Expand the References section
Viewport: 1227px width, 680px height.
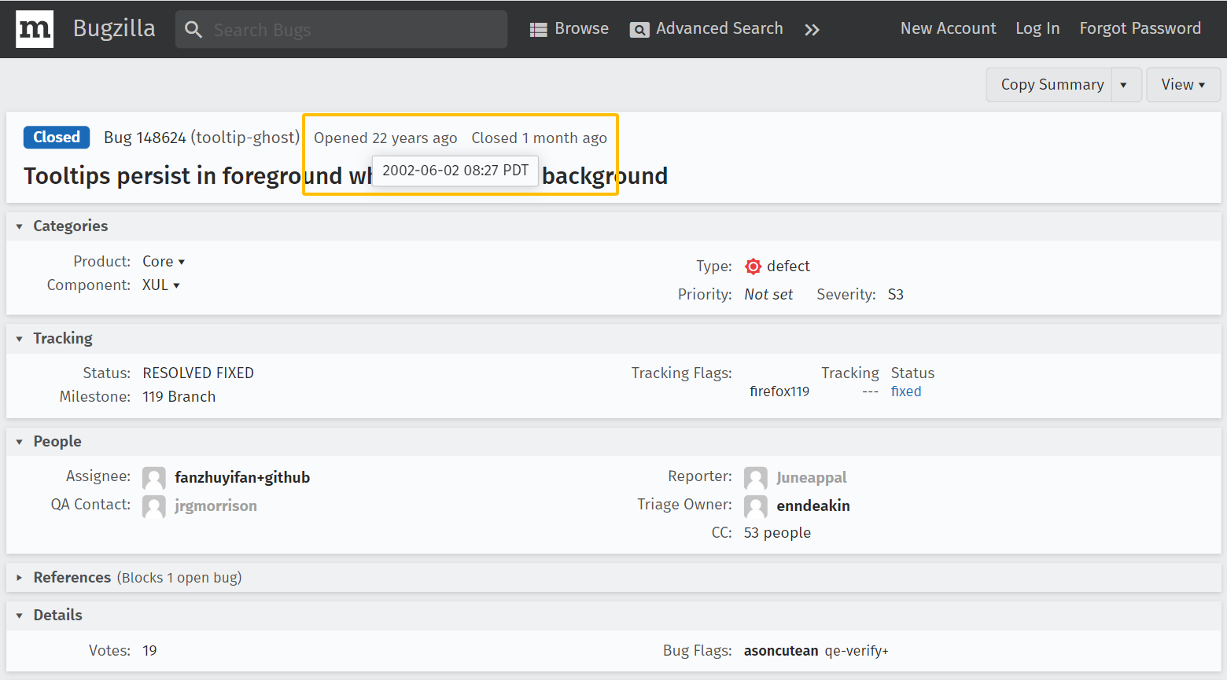click(x=20, y=578)
